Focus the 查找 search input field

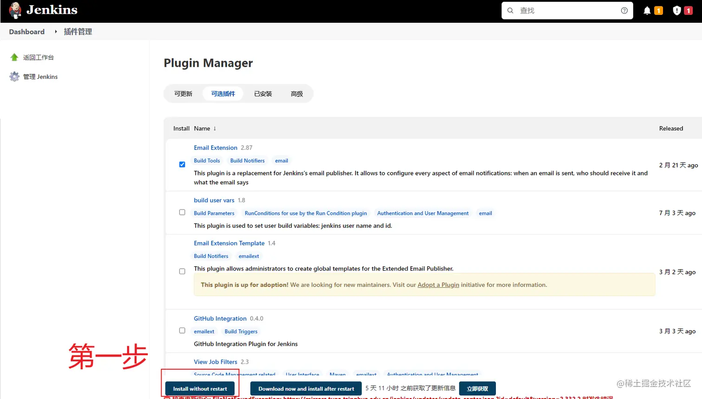(x=567, y=10)
